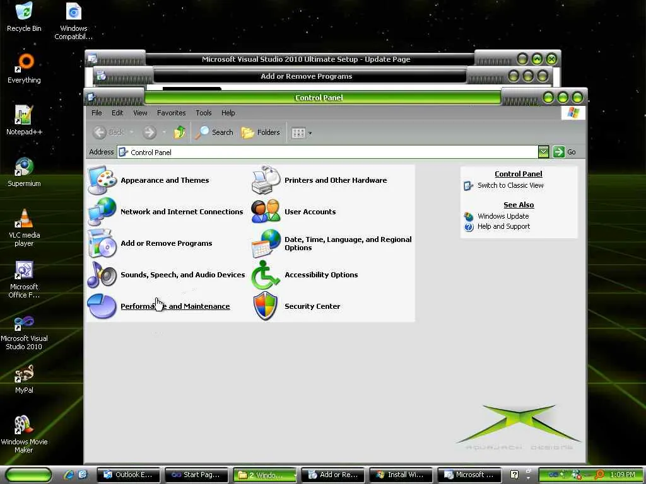Open the Date, Time, Language, and Regional icon
Screen dimensions: 646x484
pos(266,243)
